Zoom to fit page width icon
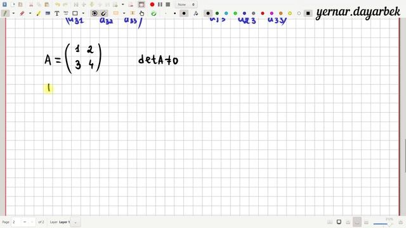The width and height of the screenshot is (406, 228). coord(348,222)
